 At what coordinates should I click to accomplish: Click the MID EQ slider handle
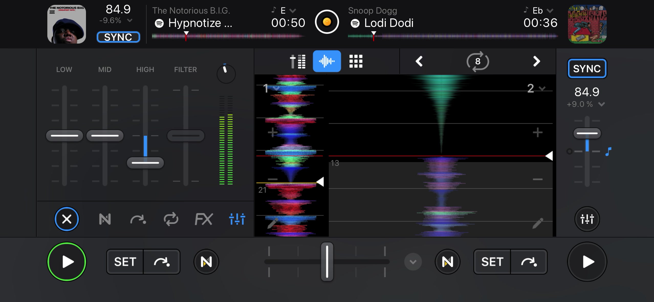click(x=105, y=135)
